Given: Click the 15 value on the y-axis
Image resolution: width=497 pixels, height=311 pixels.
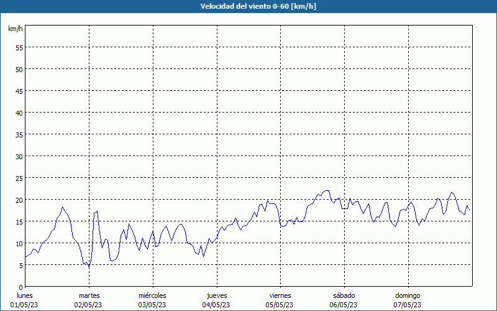Looking at the screenshot, I should click(19, 222).
